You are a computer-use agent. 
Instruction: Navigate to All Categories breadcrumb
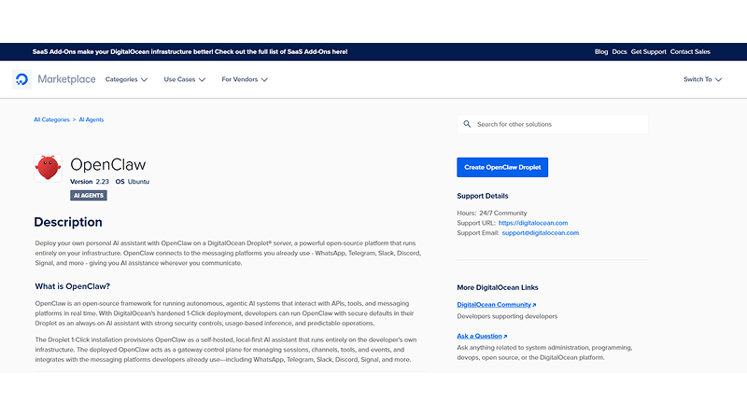[x=51, y=120]
